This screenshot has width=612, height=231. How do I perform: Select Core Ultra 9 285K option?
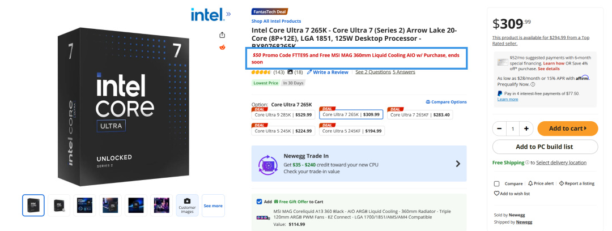tap(283, 114)
